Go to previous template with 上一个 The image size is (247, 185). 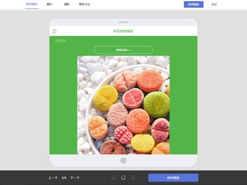tap(53, 178)
